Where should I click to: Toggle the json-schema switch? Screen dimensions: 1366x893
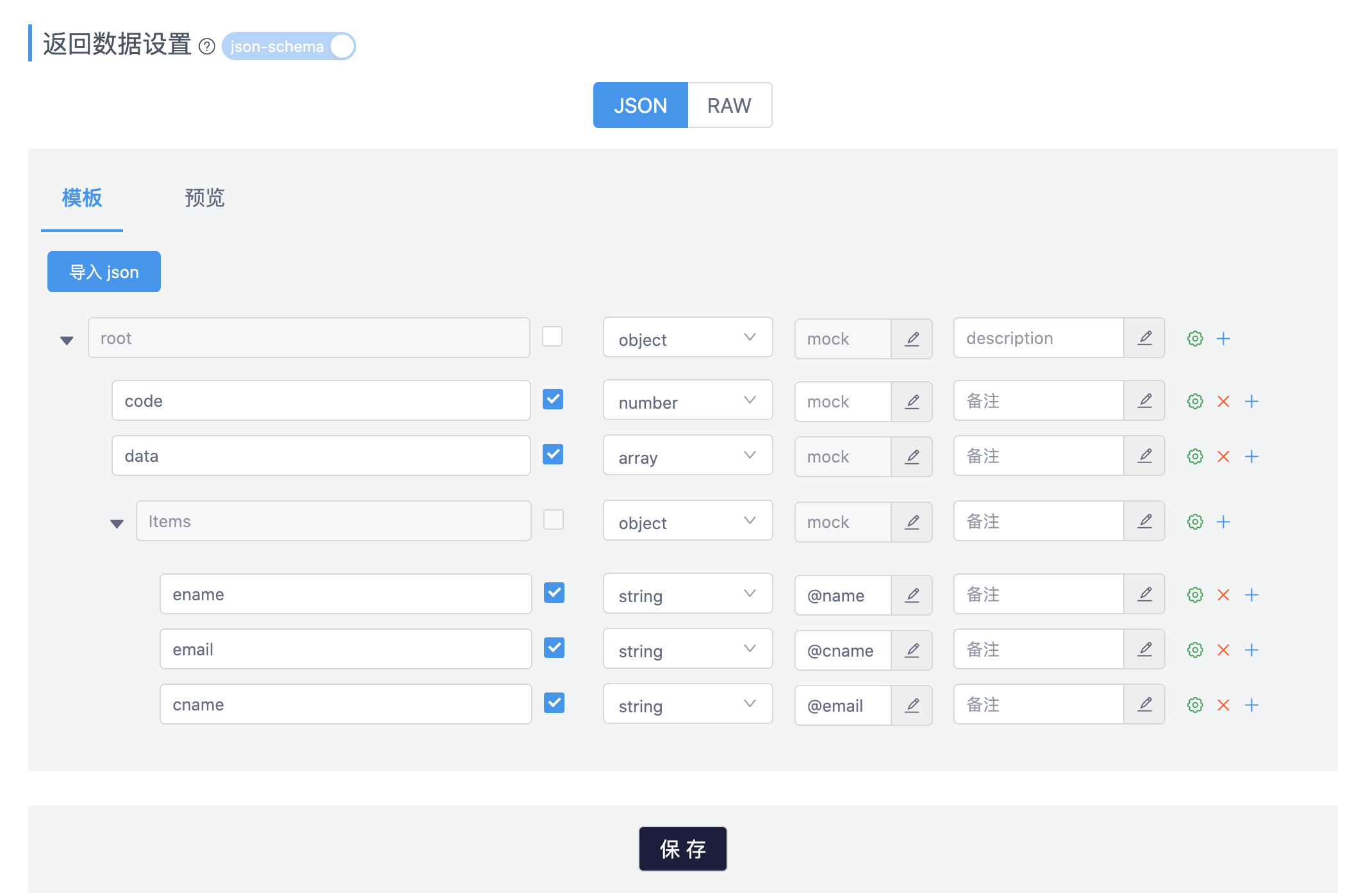click(x=289, y=46)
